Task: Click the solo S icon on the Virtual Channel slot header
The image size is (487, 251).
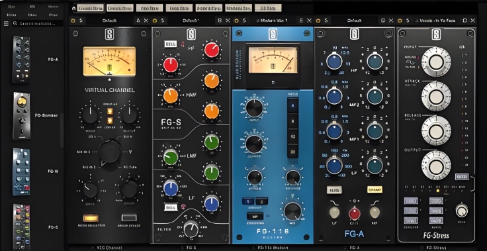Action: (81, 21)
